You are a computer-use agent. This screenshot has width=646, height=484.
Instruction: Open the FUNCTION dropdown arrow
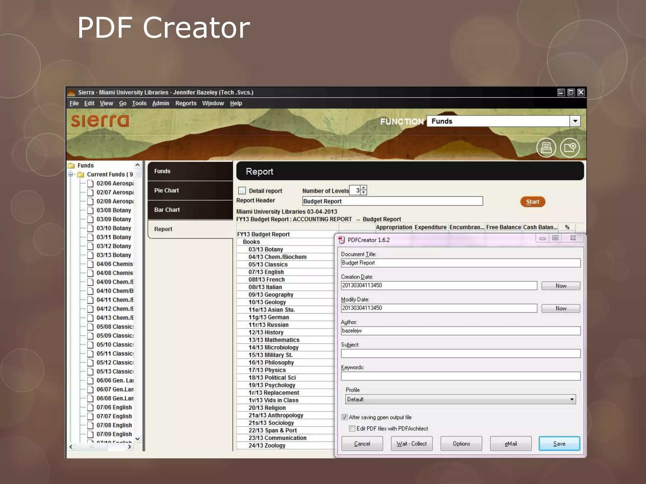coord(575,121)
